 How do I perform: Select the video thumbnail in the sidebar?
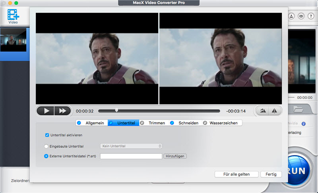[14, 40]
